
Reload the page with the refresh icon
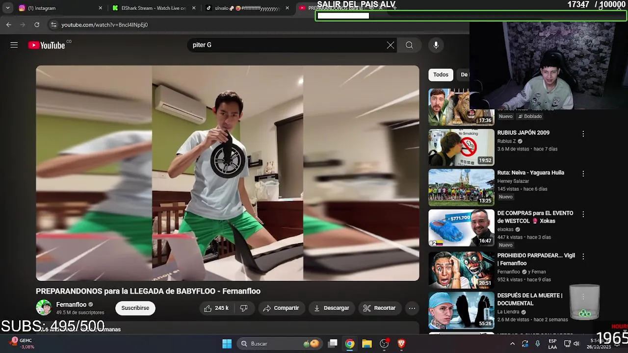pos(37,25)
